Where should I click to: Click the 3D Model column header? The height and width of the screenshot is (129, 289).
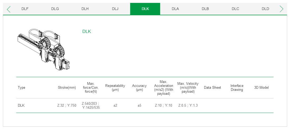[261, 88]
